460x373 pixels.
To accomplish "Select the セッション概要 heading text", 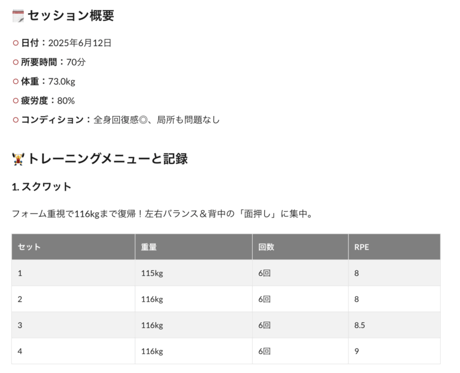I will (71, 16).
